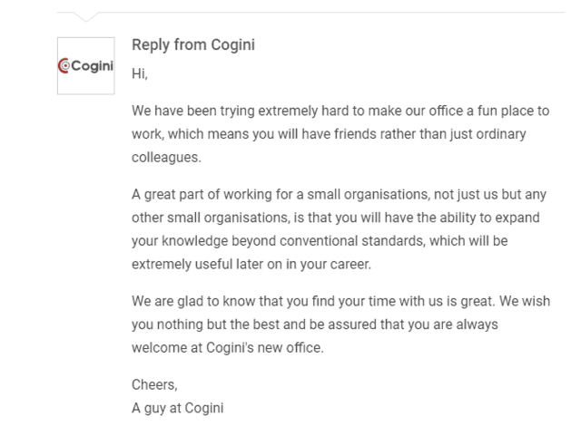Click the line "extremely useful later on in your career."
This screenshot has height=436, width=581.
[251, 265]
